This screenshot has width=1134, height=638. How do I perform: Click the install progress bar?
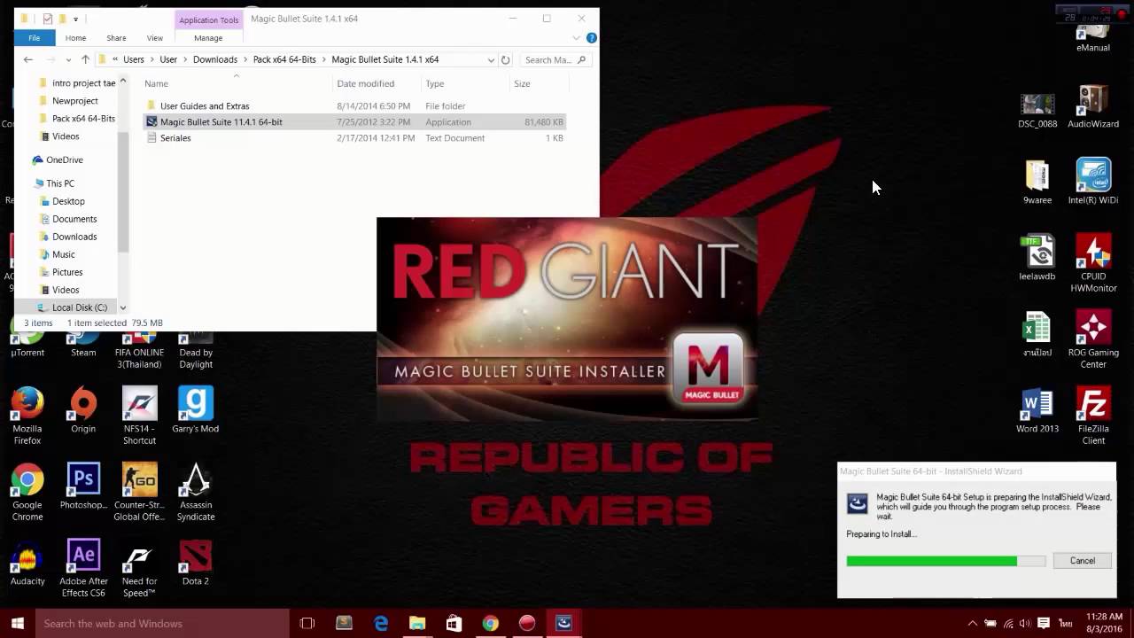click(945, 561)
